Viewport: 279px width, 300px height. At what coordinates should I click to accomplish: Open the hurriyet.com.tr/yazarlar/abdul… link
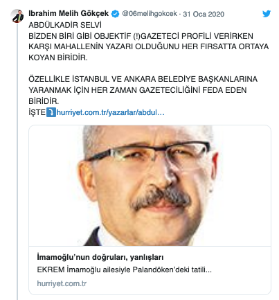point(110,112)
